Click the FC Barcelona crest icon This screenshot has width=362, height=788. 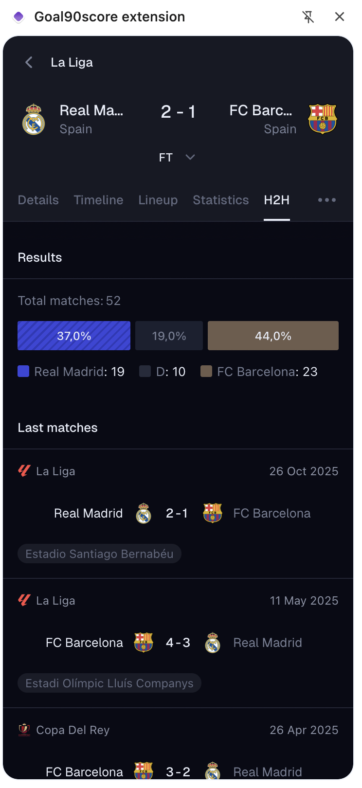coord(323,118)
